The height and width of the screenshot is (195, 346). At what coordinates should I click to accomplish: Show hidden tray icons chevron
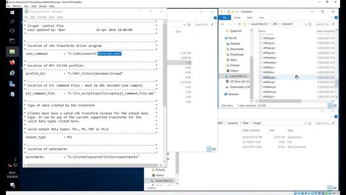[15, 159]
